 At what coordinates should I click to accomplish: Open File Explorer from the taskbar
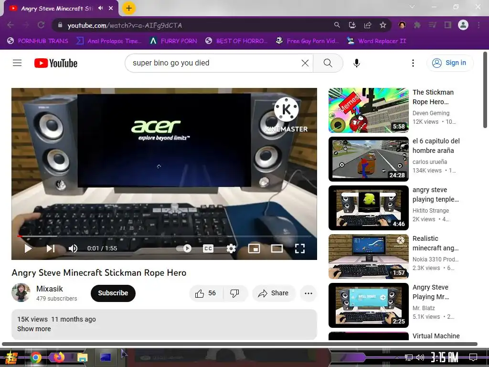point(82,357)
